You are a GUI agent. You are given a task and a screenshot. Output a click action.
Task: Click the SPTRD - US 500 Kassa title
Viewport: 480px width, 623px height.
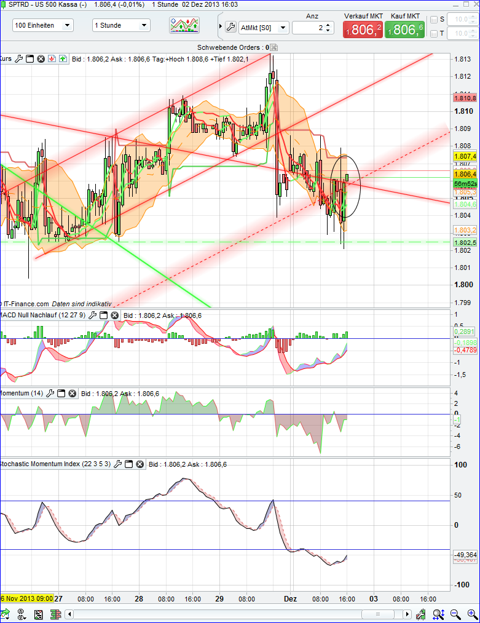coord(48,5)
